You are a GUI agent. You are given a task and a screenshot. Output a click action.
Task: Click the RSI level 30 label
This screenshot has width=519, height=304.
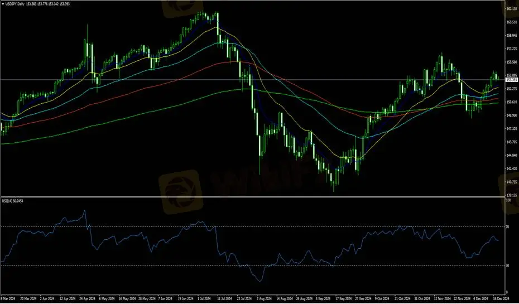tap(508, 266)
